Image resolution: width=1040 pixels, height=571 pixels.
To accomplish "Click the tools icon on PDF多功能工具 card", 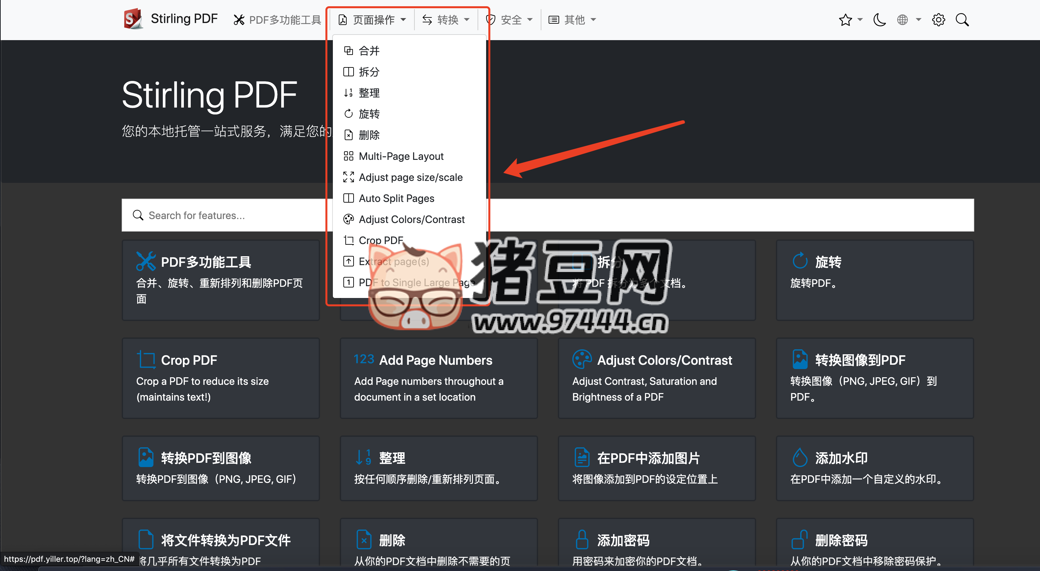I will [146, 261].
